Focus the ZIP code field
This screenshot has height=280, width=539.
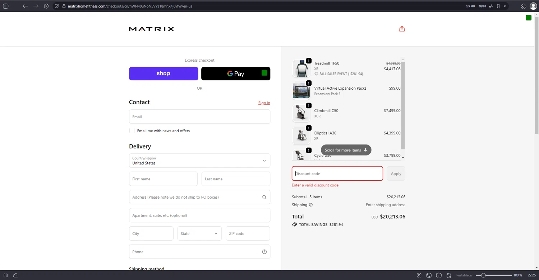click(248, 233)
